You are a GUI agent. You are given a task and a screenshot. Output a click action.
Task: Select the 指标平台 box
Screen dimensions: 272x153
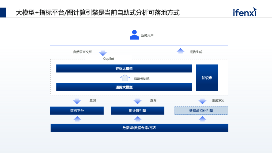(x=77, y=111)
